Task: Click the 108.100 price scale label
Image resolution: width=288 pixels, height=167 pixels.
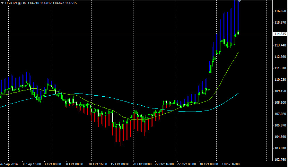Action: coord(280,102)
